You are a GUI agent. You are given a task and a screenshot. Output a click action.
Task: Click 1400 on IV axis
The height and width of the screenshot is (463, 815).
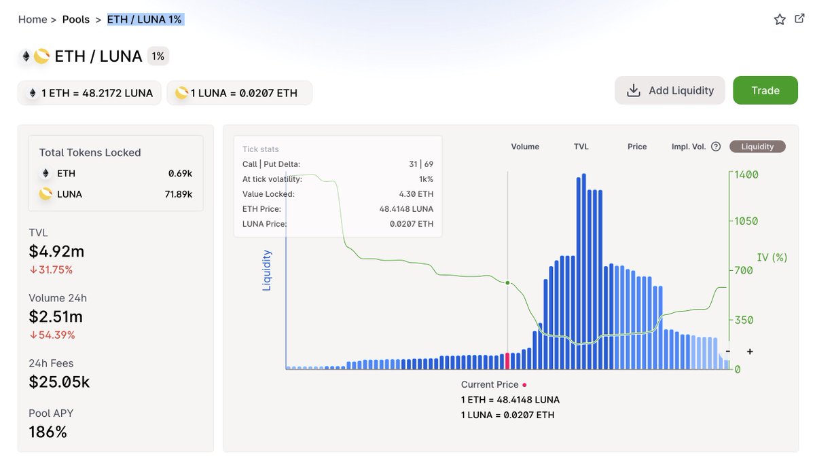pyautogui.click(x=746, y=174)
